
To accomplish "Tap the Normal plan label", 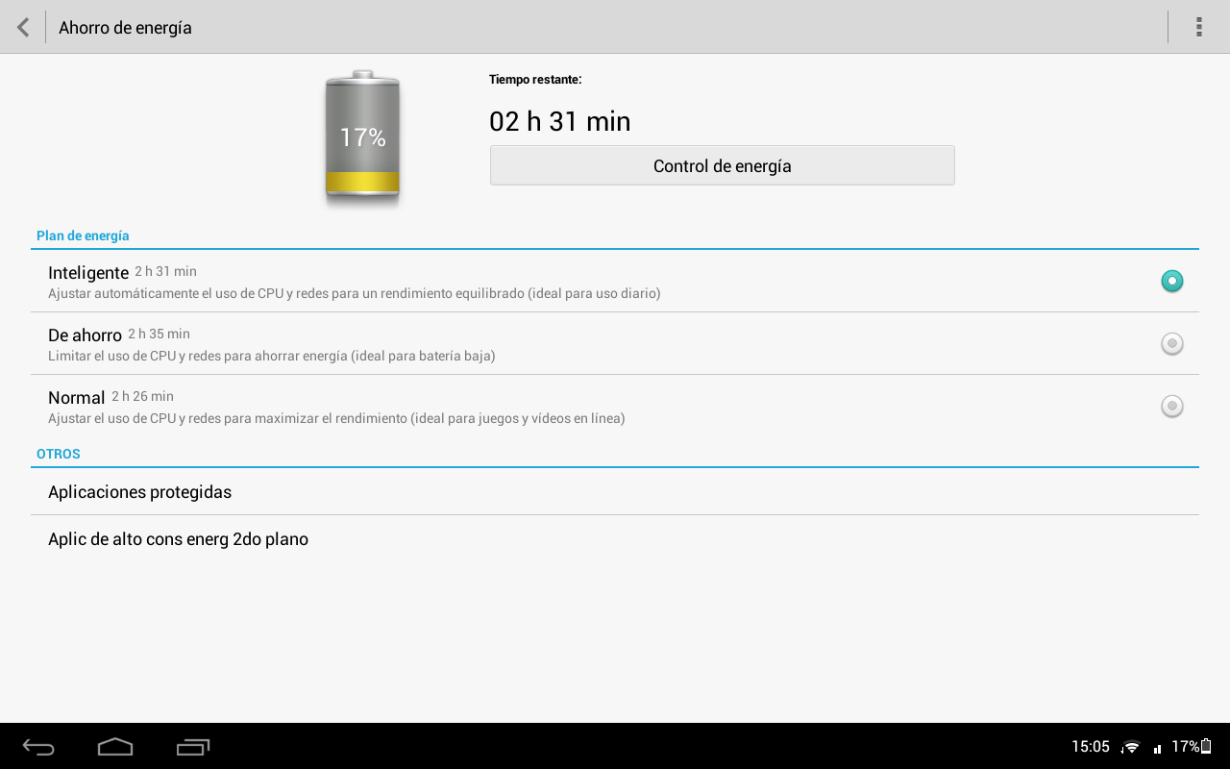I will 76,398.
